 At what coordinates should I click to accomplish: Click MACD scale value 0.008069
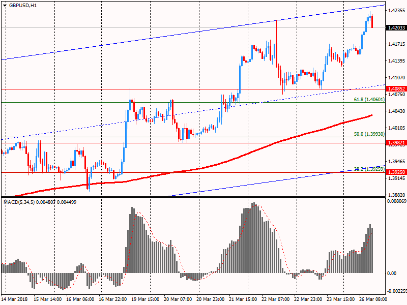[397, 201]
